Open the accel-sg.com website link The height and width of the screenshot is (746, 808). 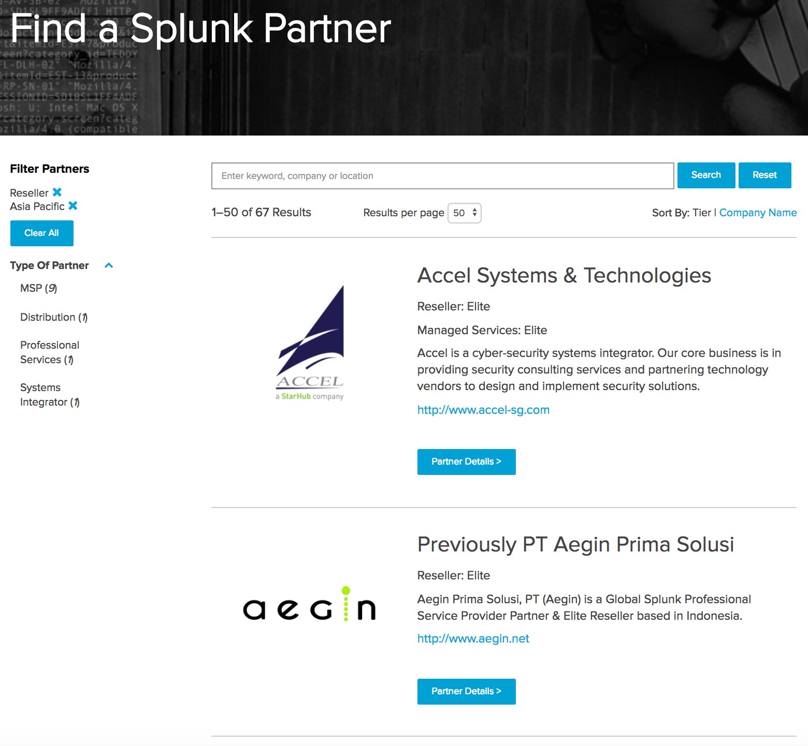(483, 410)
